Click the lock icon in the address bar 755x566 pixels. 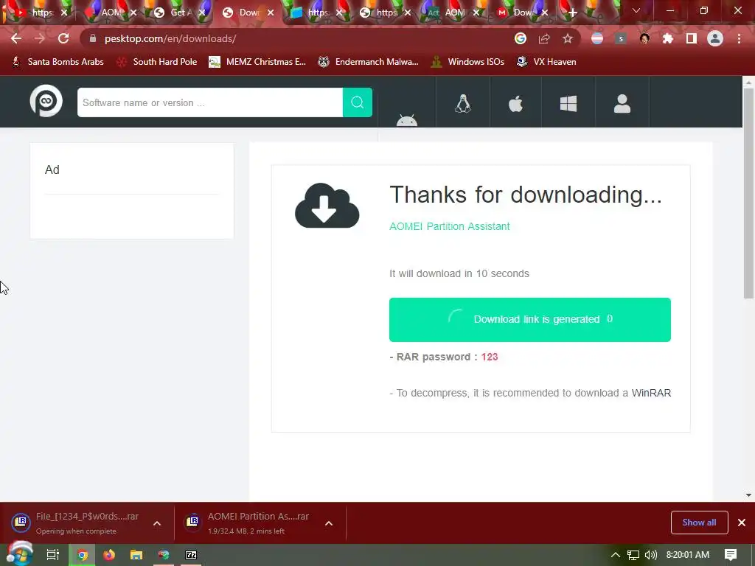click(93, 38)
